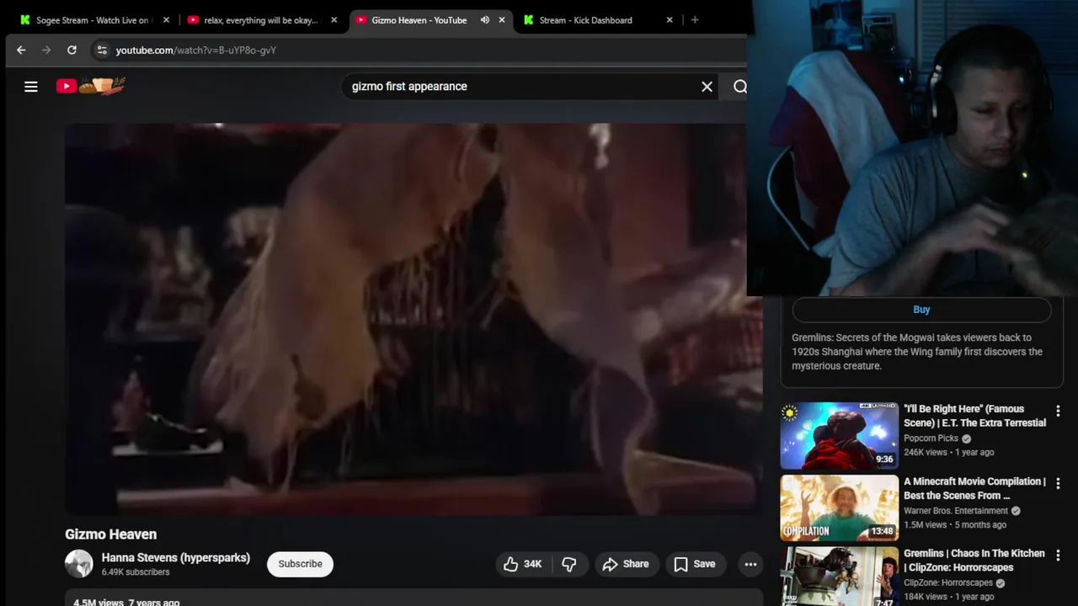This screenshot has height=606, width=1078.
Task: Close the 'relax, everything will be okay' tab
Action: coord(334,20)
